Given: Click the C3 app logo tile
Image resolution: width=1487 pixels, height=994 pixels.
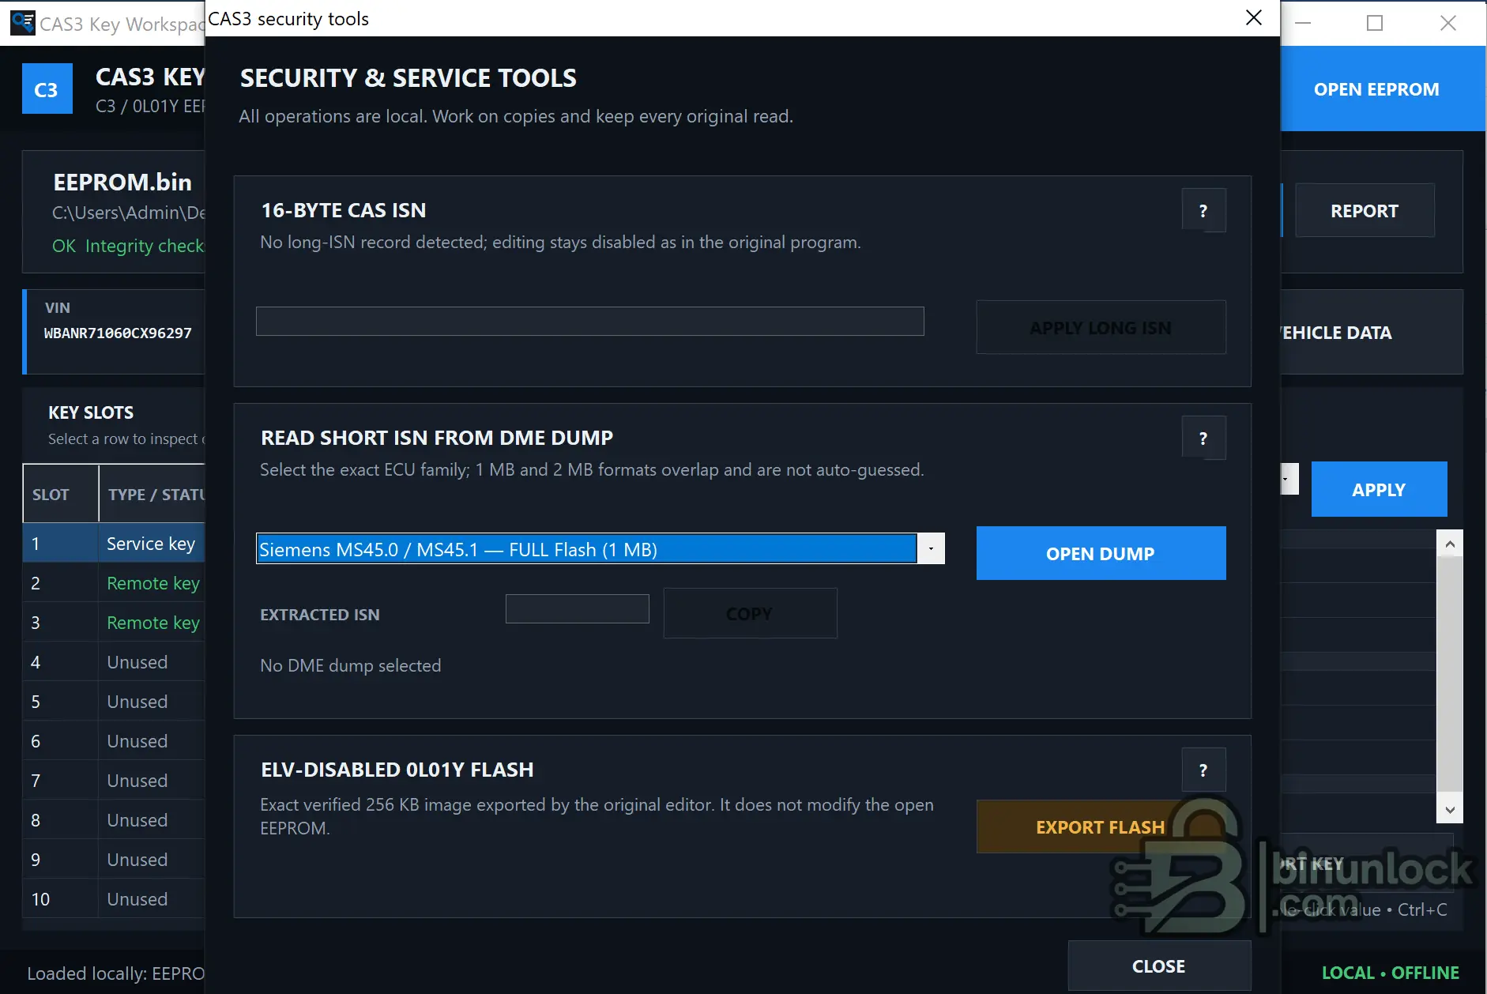Looking at the screenshot, I should coord(47,89).
